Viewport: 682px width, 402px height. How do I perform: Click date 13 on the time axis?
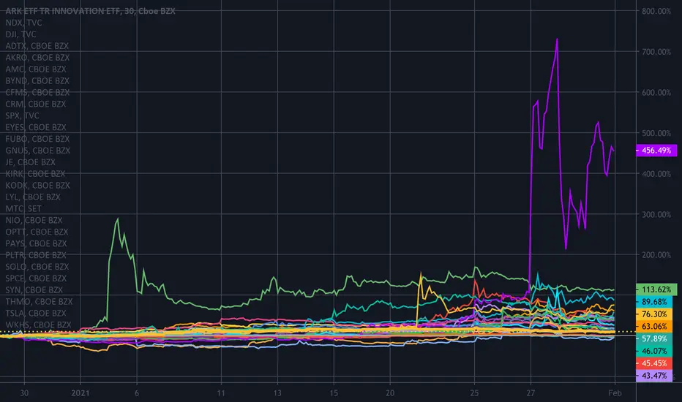pyautogui.click(x=277, y=393)
